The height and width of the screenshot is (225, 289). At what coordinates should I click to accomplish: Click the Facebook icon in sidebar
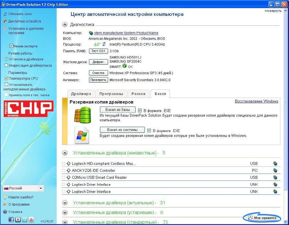pos(11,219)
